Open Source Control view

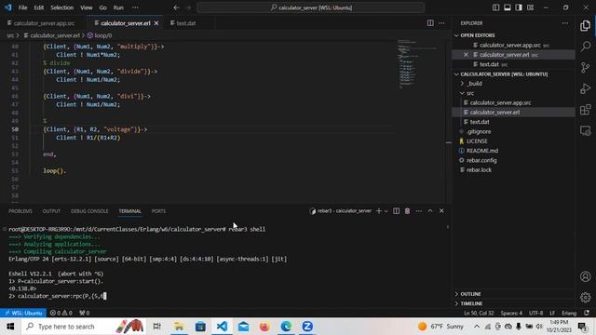pyautogui.click(x=586, y=68)
